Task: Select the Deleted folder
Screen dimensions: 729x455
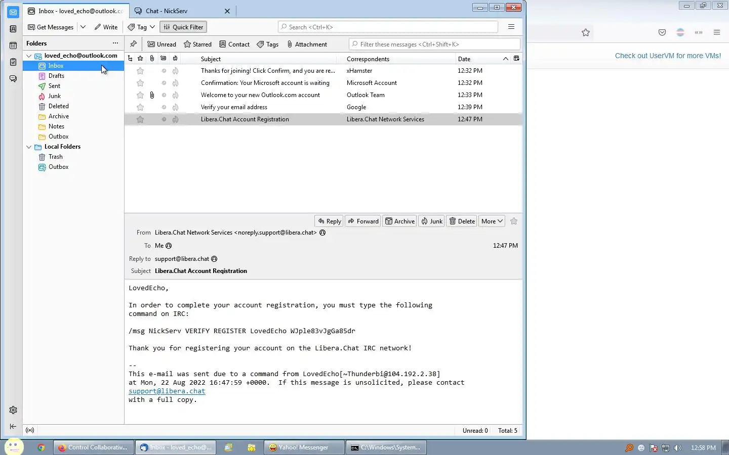Action: [73, 106]
